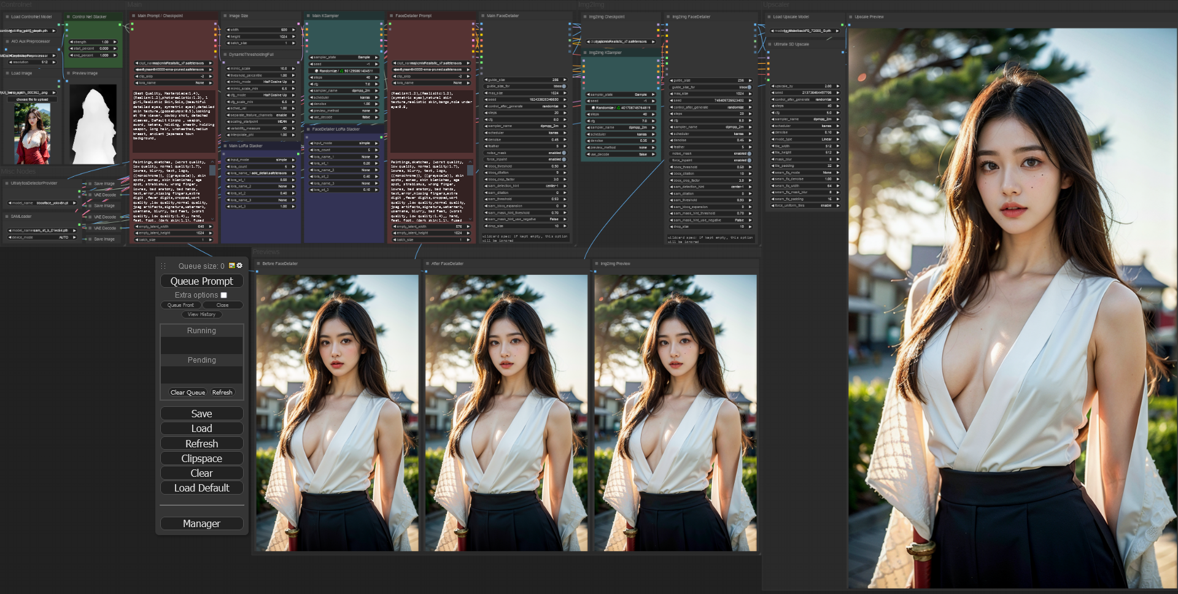Toggle noise_mask in Main FaceDetailer
Screen dimensions: 1178x594
564,153
